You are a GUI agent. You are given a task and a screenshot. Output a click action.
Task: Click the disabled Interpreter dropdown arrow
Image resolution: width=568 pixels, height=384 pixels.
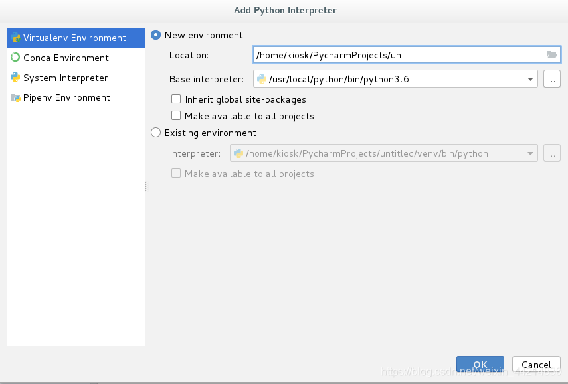pyautogui.click(x=530, y=153)
